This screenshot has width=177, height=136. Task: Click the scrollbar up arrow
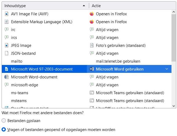coord(174,12)
